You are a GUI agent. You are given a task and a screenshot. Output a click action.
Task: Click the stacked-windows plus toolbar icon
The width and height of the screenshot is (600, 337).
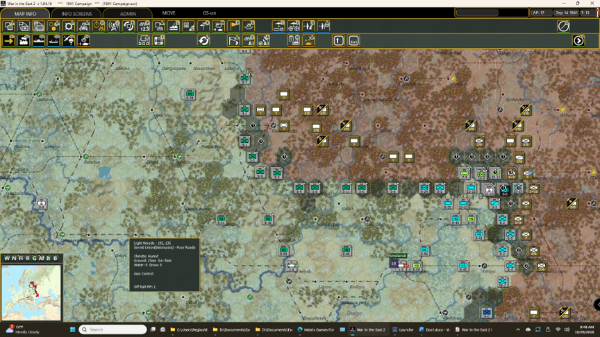(24, 26)
